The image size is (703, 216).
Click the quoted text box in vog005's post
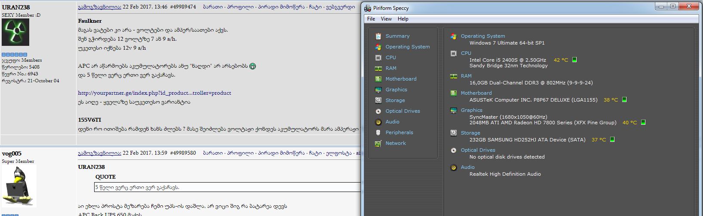click(227, 187)
